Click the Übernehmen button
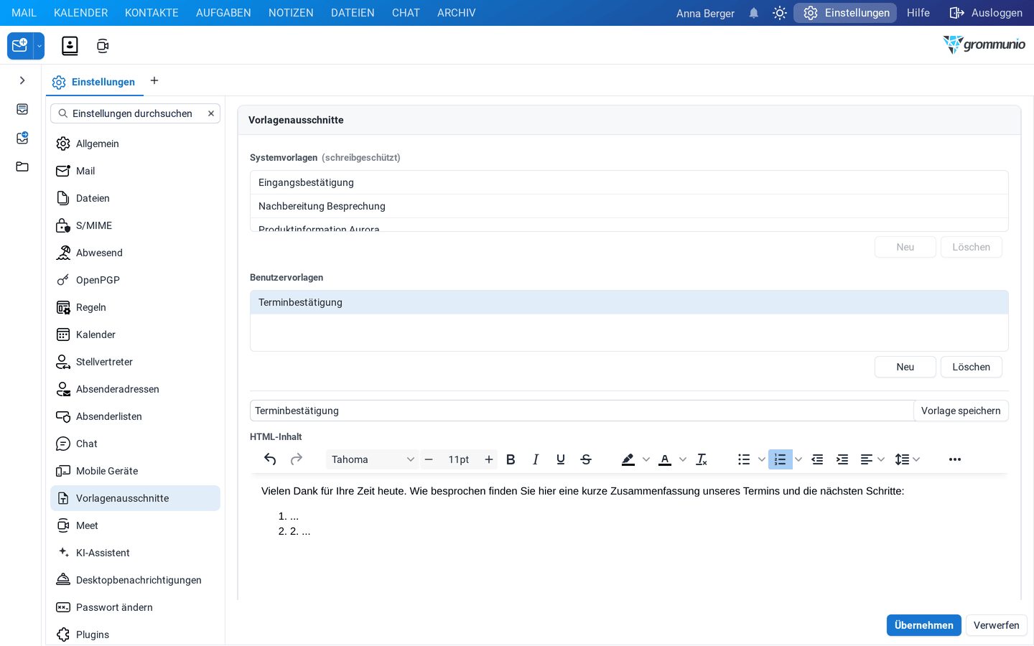Viewport: 1034px width, 646px height. 923,625
